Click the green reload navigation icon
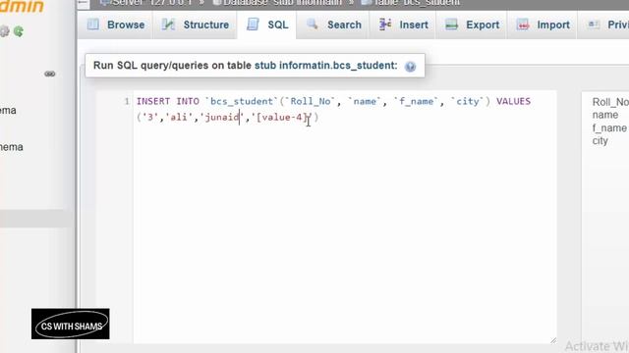 [x=18, y=31]
